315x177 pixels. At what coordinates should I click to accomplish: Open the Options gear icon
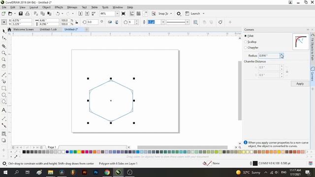pos(179,14)
